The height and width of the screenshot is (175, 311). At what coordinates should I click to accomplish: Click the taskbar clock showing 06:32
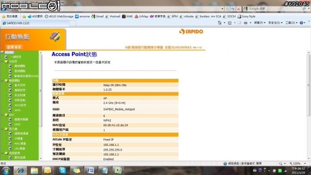[298, 171]
